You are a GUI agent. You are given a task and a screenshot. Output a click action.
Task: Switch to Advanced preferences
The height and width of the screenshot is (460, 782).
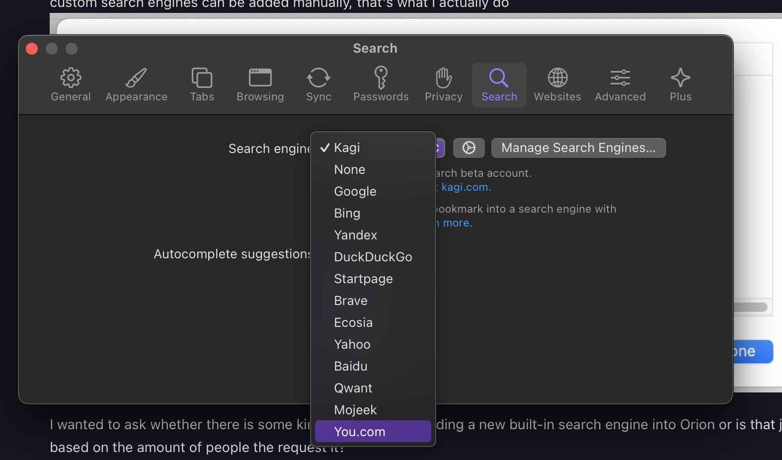click(620, 85)
